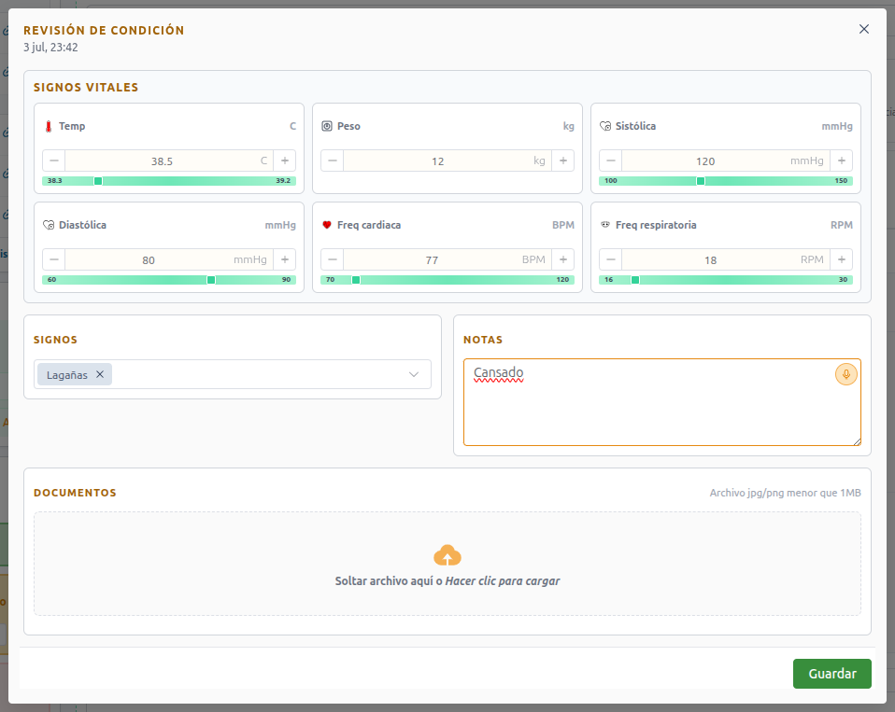The height and width of the screenshot is (712, 895).
Task: Click the DOCUMENTOS section heading
Action: coord(75,493)
